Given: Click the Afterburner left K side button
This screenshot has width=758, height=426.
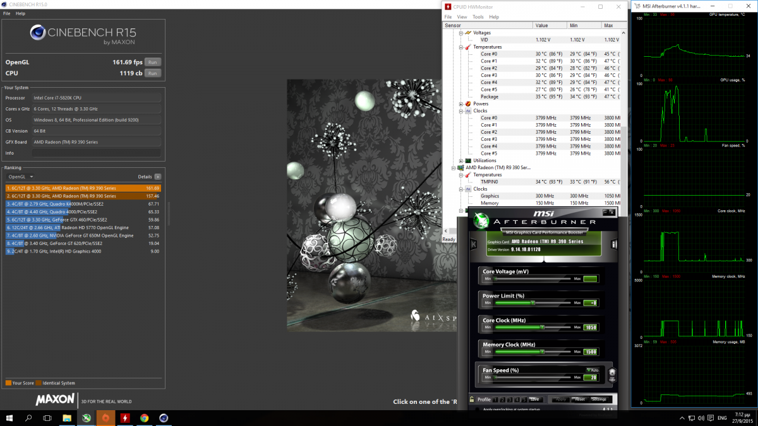Looking at the screenshot, I should click(473, 244).
